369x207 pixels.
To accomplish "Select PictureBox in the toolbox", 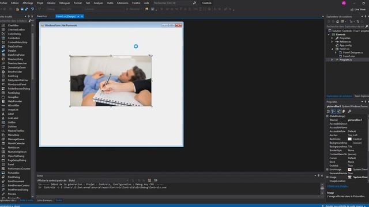I will point(14,173).
